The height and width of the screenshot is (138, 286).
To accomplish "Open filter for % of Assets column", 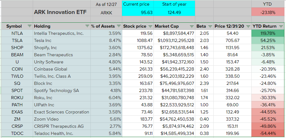I will pos(118,26).
